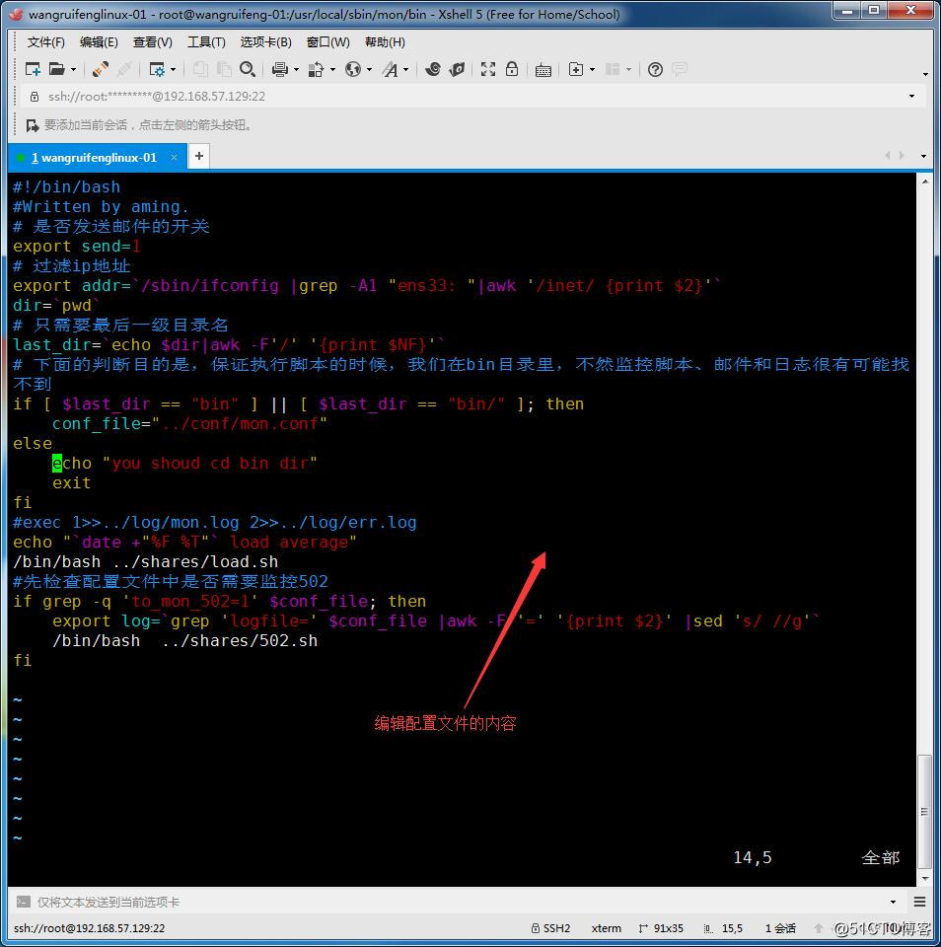Click the compose bar text field

459,902
